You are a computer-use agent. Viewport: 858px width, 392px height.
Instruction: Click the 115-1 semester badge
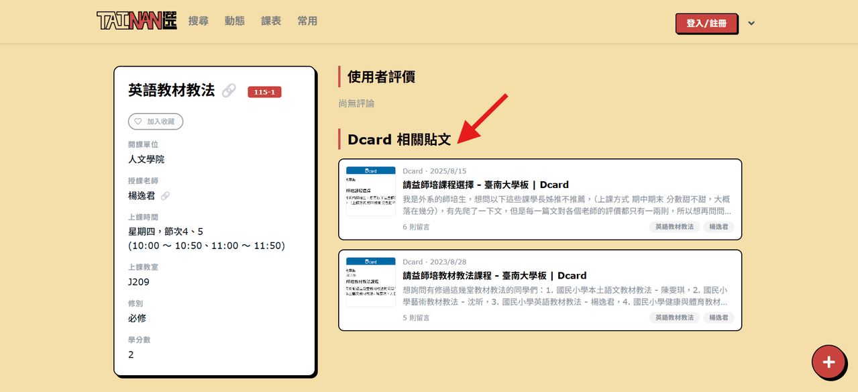tap(264, 92)
